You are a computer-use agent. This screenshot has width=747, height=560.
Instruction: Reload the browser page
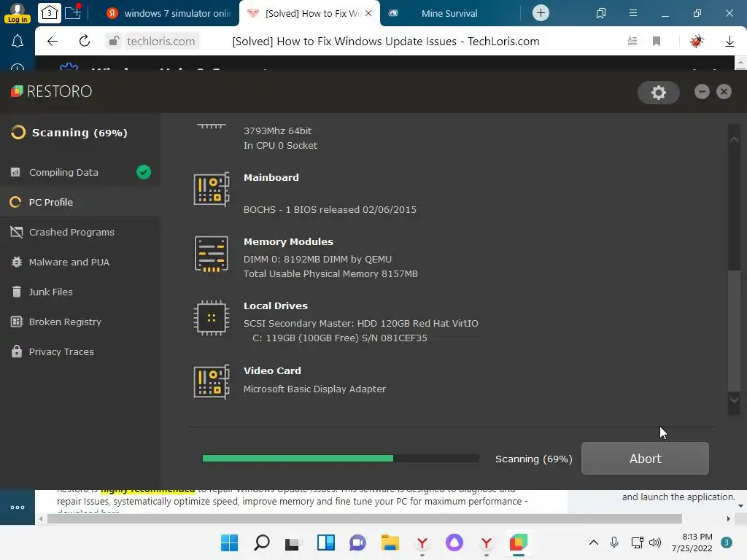click(x=85, y=42)
